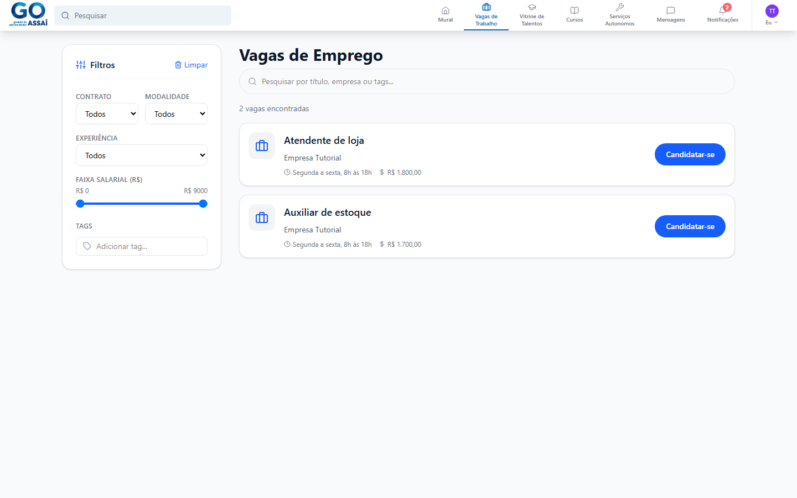Open the Mensagens tab
Viewport: 797px width, 498px height.
(x=671, y=15)
